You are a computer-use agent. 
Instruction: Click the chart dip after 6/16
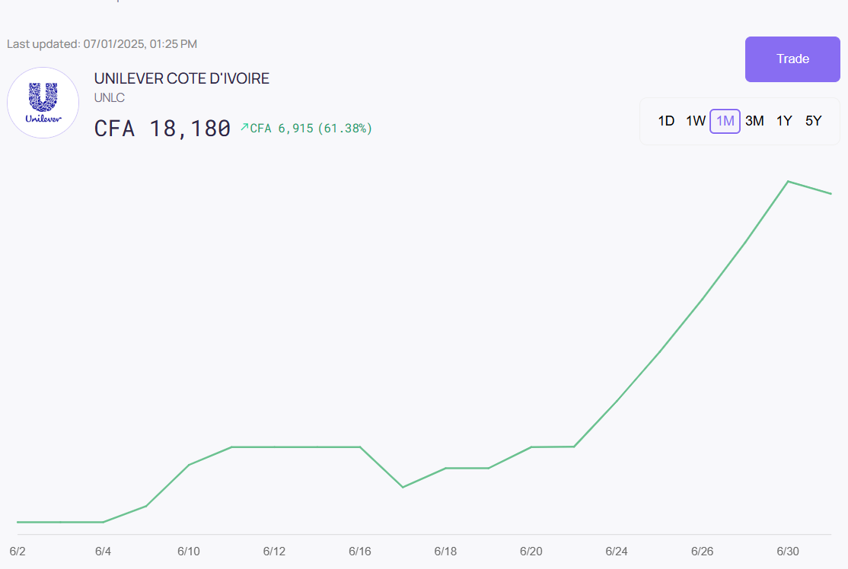coord(403,487)
